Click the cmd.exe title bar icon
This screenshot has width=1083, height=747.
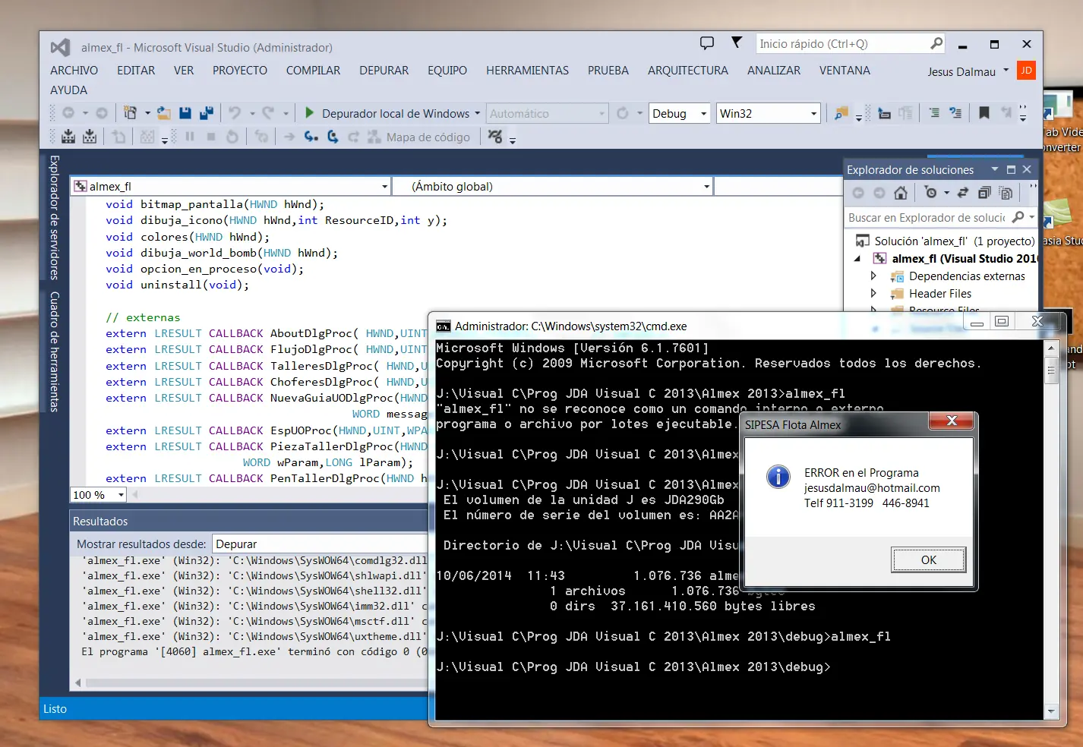point(443,326)
